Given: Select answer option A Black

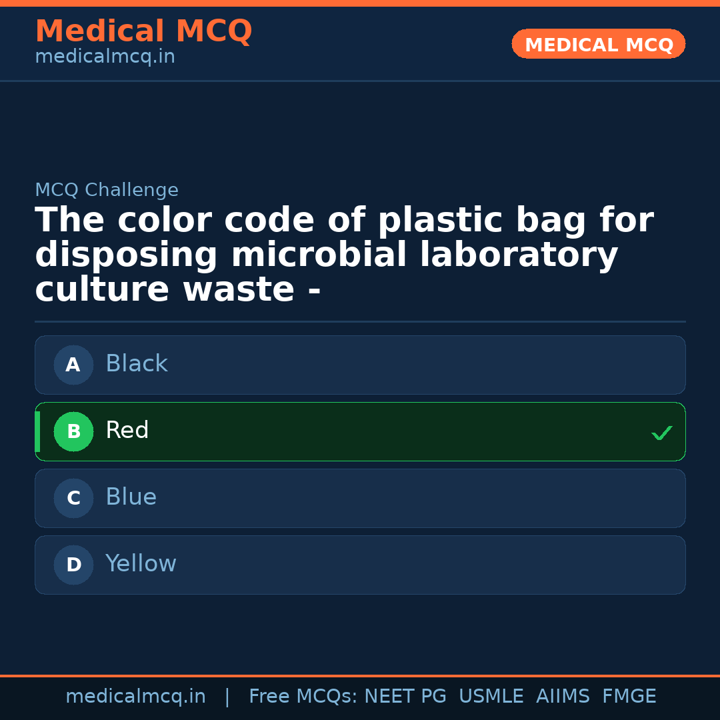Looking at the screenshot, I should [360, 365].
